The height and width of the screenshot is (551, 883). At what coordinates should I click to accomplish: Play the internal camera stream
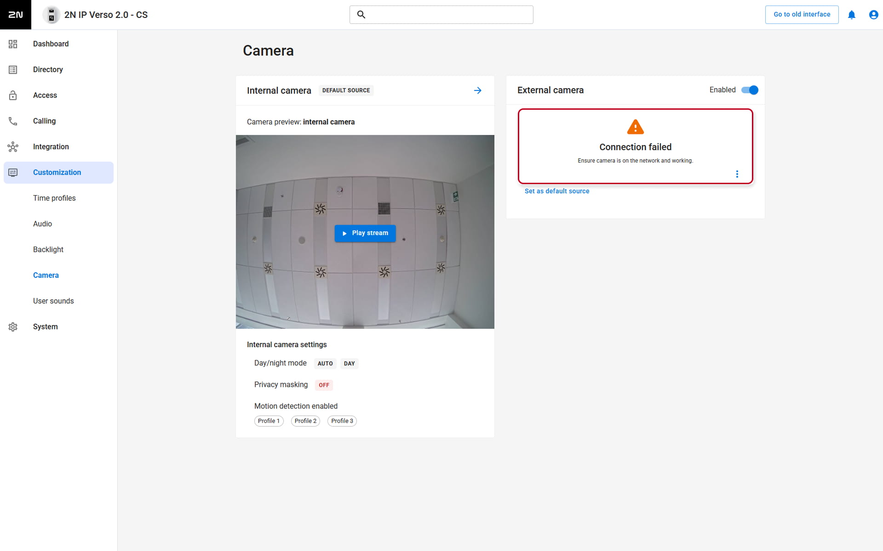coord(365,233)
